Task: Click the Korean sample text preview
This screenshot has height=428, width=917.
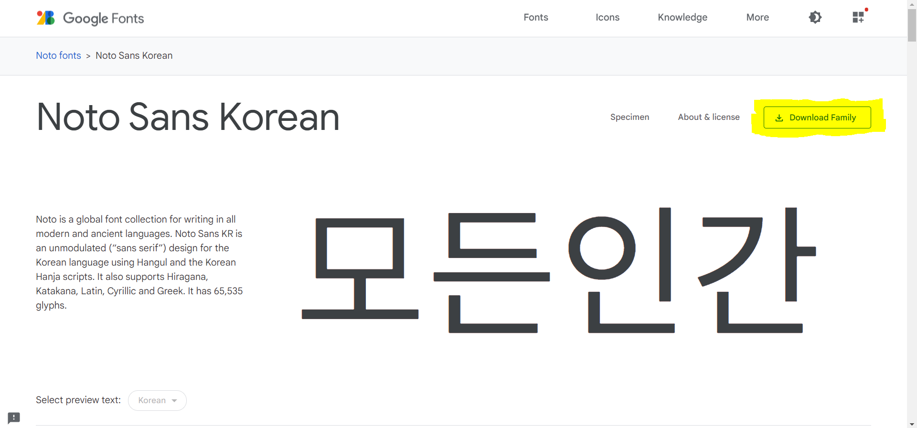Action: point(559,270)
